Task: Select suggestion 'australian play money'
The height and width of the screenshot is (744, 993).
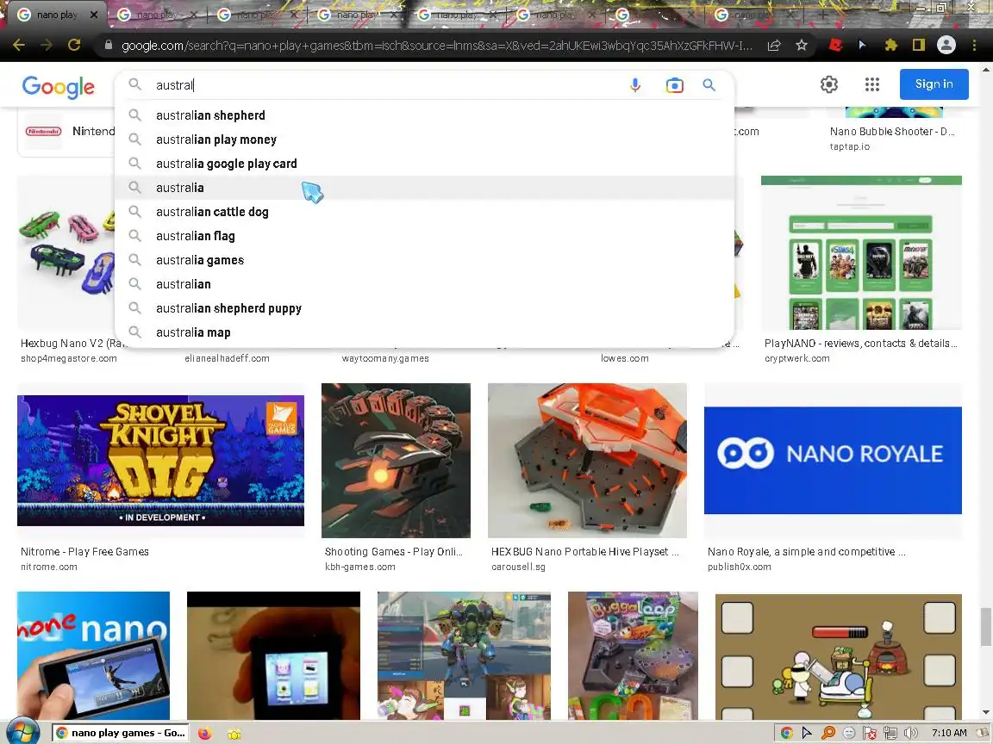Action: (x=424, y=139)
